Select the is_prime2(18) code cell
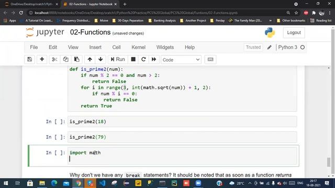 coord(182,122)
